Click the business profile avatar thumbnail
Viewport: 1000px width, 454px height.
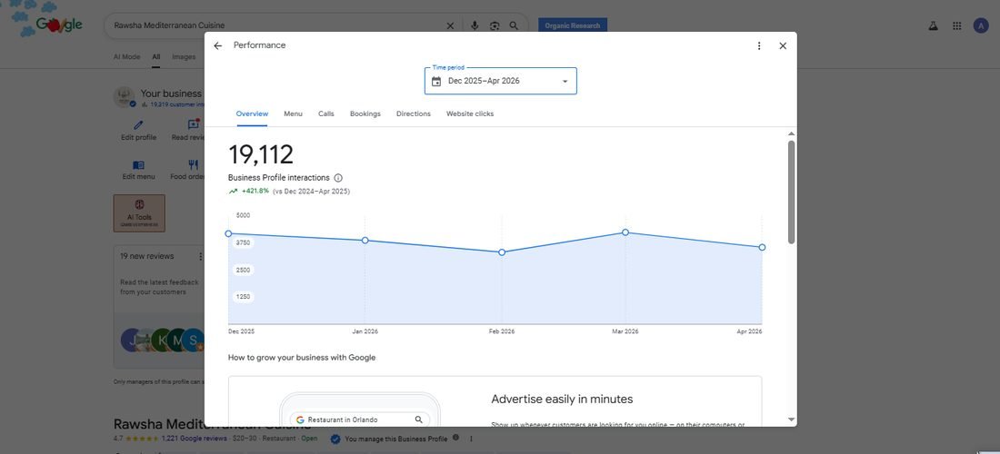pos(125,97)
